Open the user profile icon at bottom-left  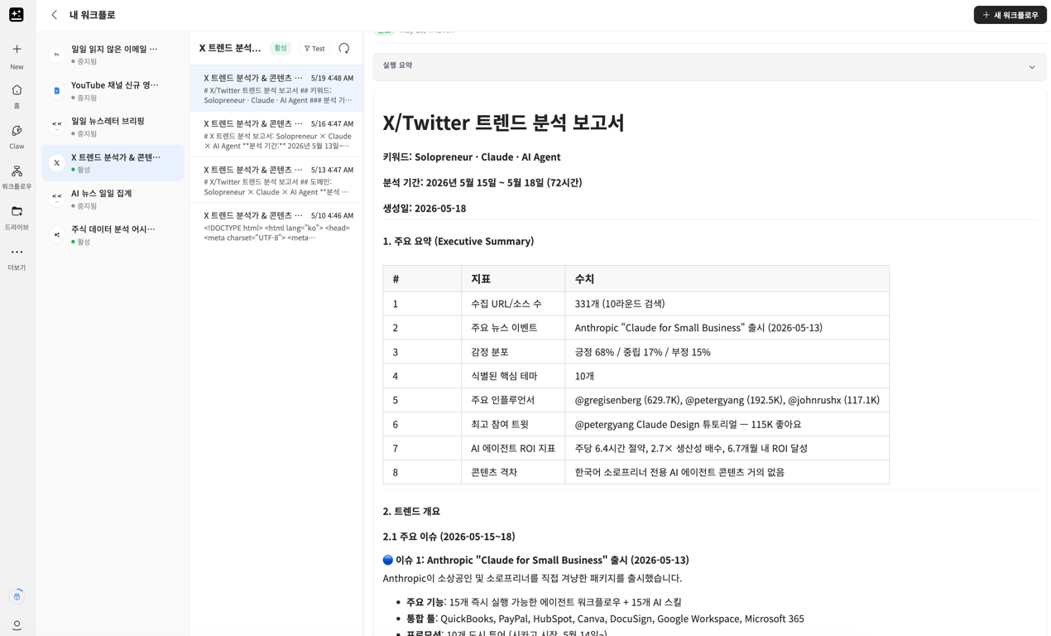(17, 625)
